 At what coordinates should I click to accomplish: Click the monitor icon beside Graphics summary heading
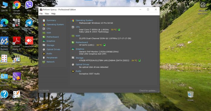point(73,49)
